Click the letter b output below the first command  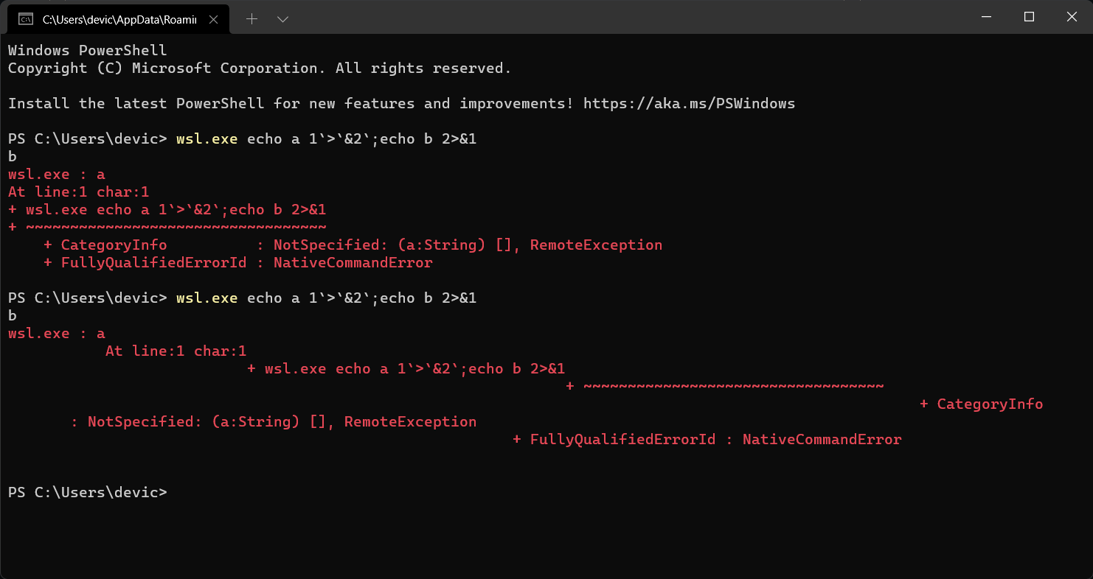pos(11,156)
